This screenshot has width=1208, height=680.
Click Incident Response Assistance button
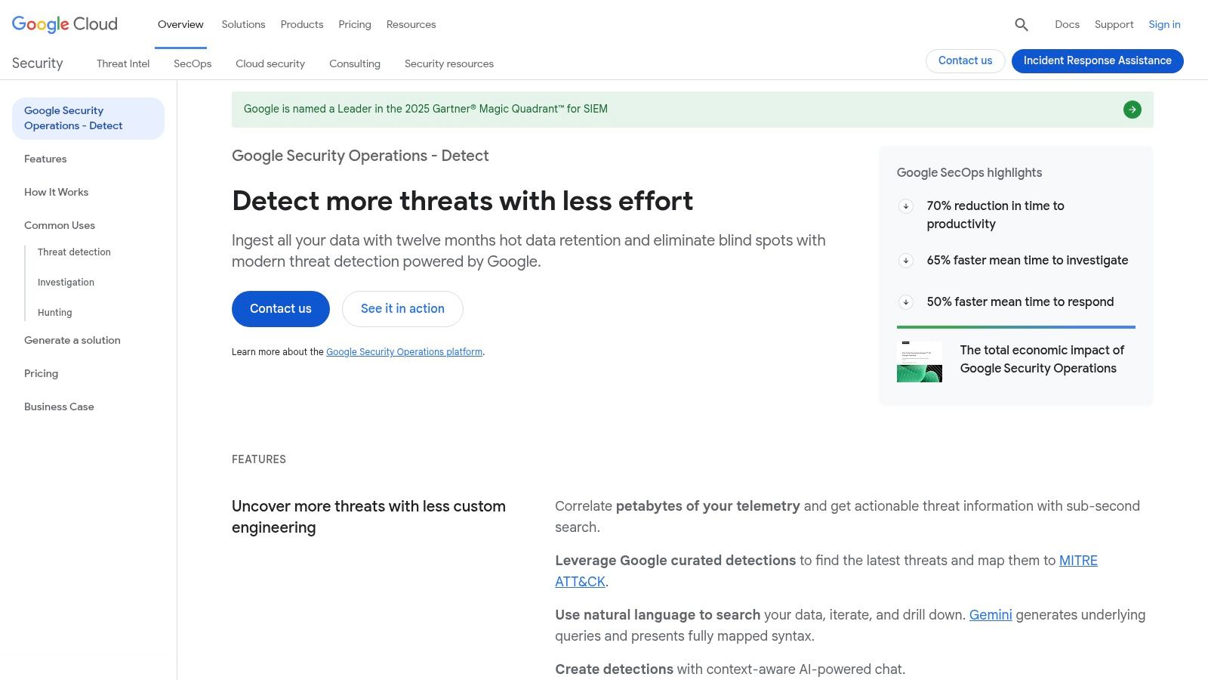[1098, 61]
